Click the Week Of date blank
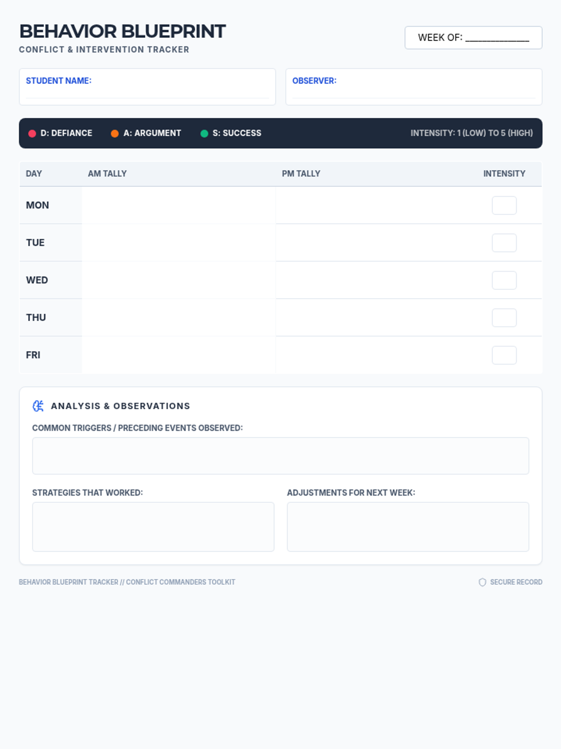The height and width of the screenshot is (749, 561). (497, 38)
